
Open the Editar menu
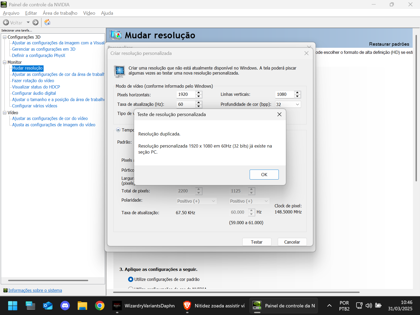[x=31, y=13]
